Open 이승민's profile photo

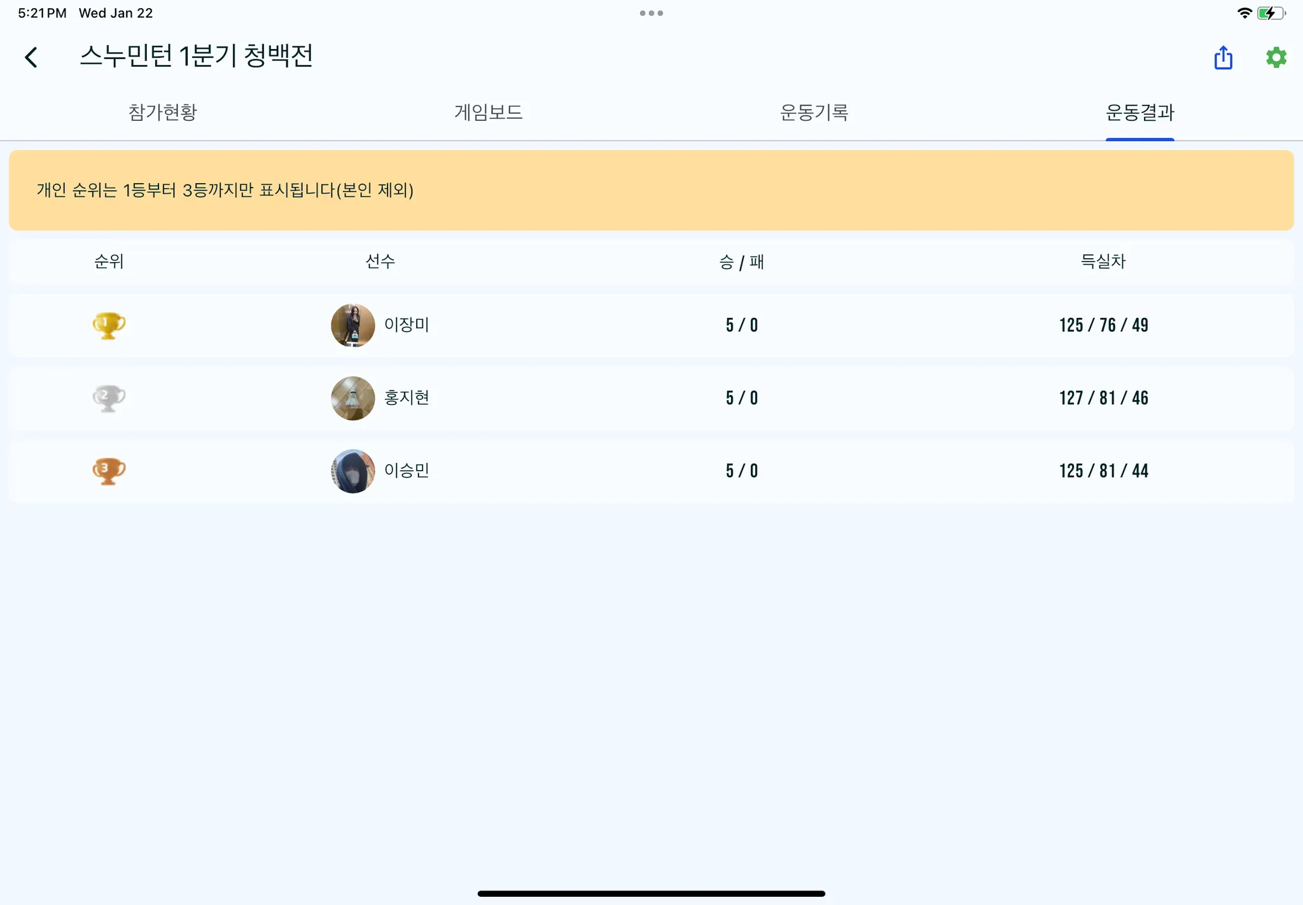click(352, 471)
